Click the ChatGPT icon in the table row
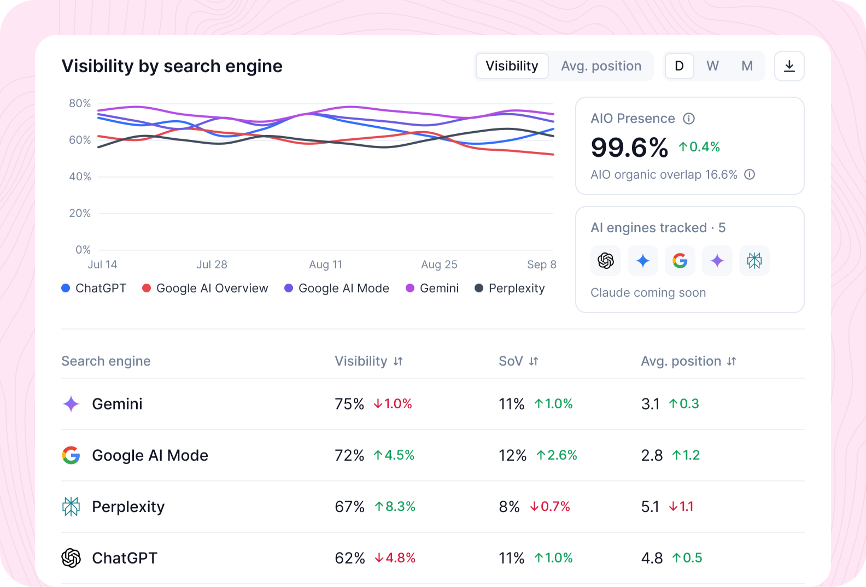Screen dimensions: 866x587 point(71,558)
